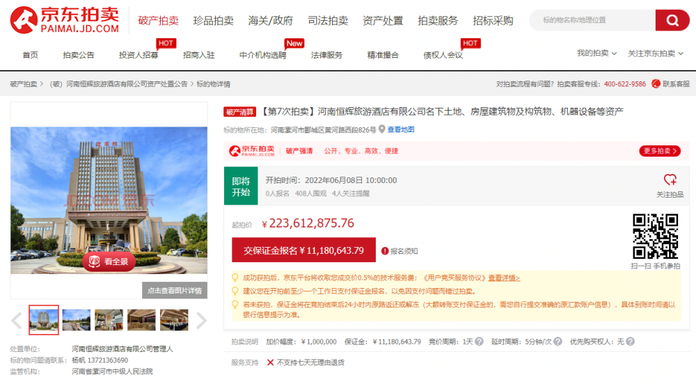Click breadcrumb 河南恒辉旅游酒店 公告 link
Image resolution: width=696 pixels, height=384 pixels.
tap(118, 83)
